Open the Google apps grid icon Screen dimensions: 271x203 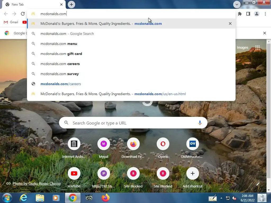click(x=258, y=48)
